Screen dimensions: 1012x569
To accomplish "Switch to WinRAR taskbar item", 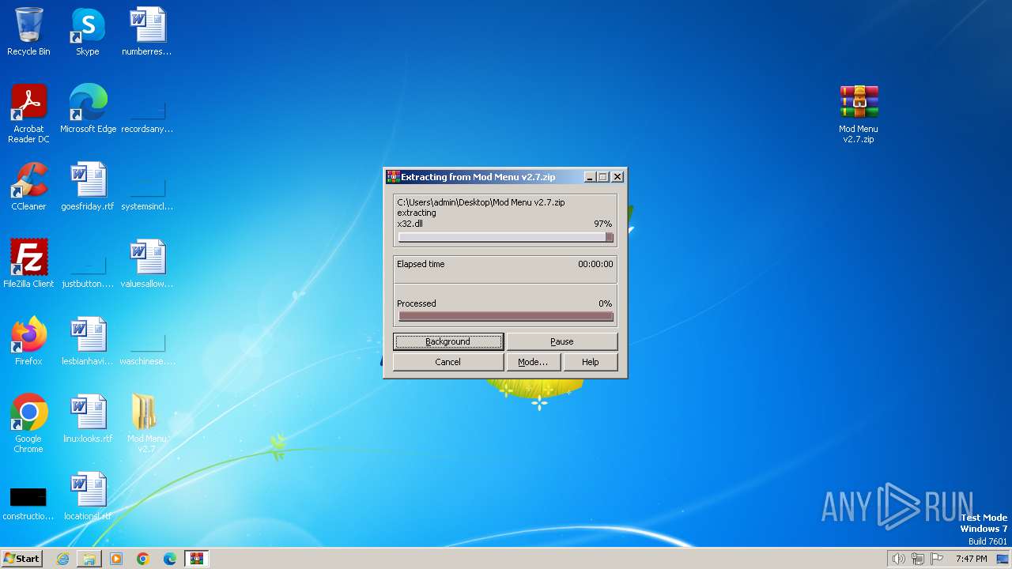I will pyautogui.click(x=197, y=559).
